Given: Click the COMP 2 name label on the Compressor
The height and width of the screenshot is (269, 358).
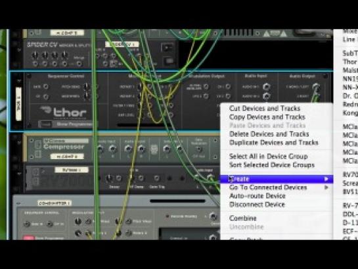Looking at the screenshot, I should (67, 157).
